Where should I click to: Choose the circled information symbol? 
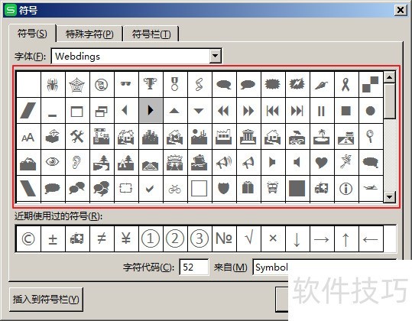346,189
